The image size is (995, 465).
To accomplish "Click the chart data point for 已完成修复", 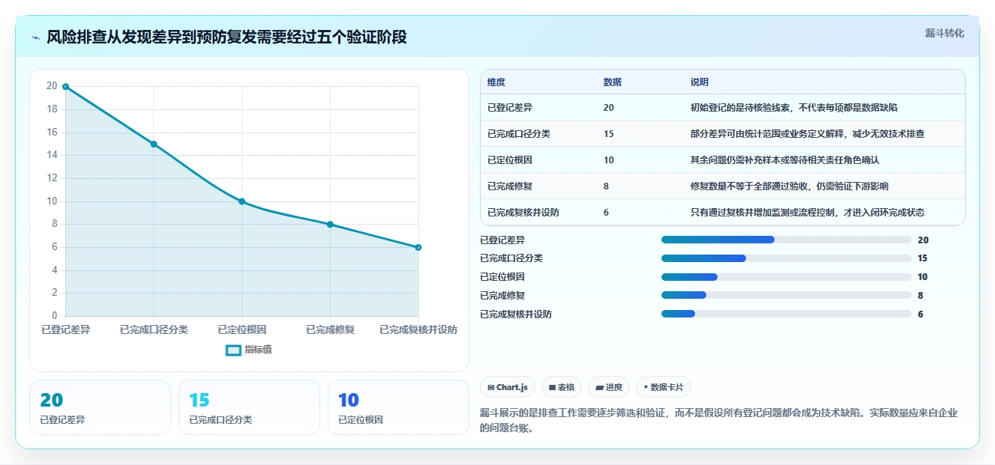I will pos(330,225).
